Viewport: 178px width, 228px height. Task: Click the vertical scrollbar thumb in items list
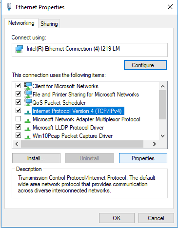pyautogui.click(x=162, y=105)
